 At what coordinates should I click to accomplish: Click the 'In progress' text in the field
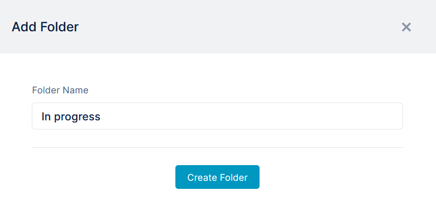[x=71, y=117]
